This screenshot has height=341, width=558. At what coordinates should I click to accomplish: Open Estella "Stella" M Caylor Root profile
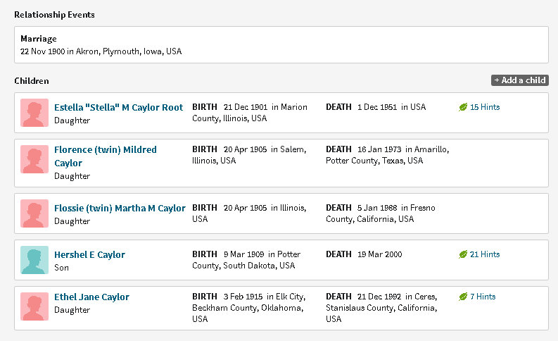coord(118,107)
